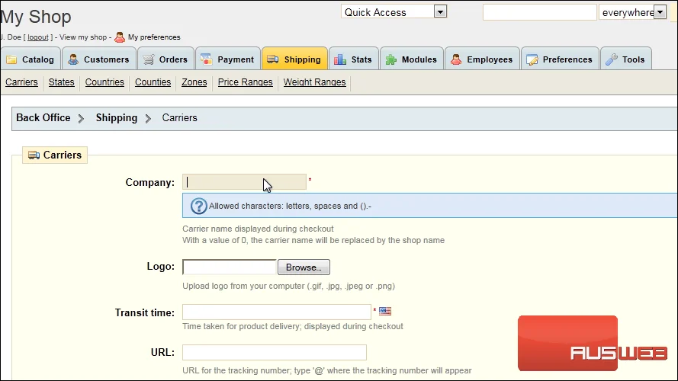Click the help question mark icon

click(199, 206)
